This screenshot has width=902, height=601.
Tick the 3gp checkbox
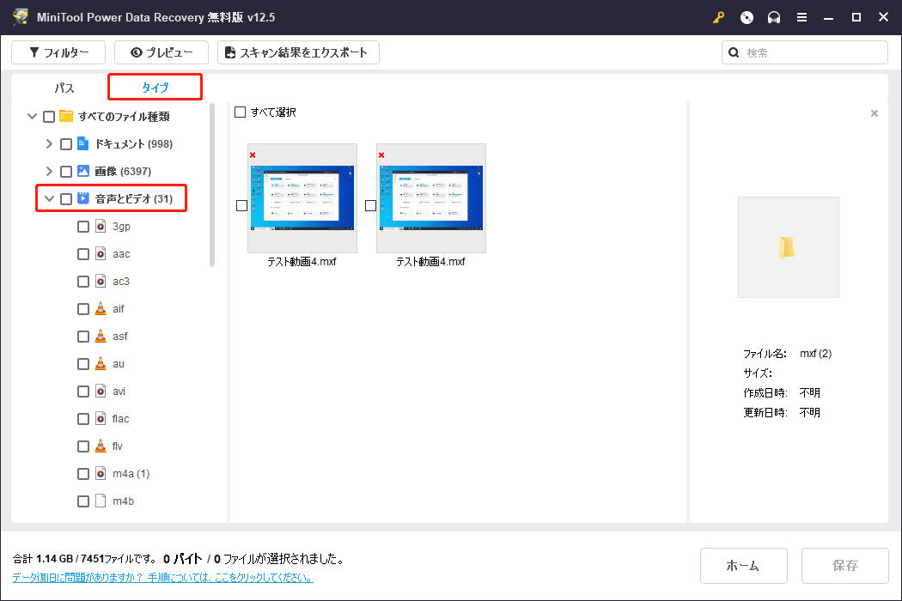(83, 227)
